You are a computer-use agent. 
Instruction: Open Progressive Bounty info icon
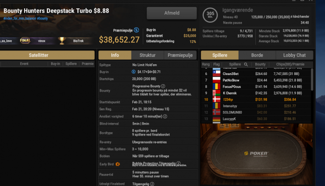coord(163,86)
